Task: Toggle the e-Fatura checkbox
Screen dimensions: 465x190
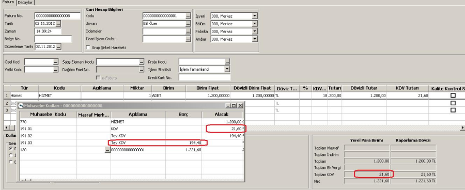Action: pyautogui.click(x=98, y=77)
